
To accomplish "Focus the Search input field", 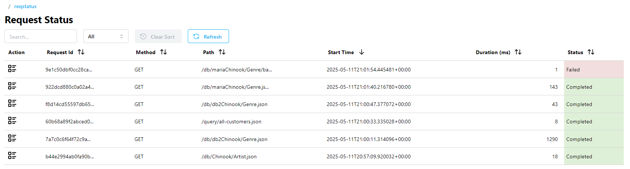I will 41,36.
